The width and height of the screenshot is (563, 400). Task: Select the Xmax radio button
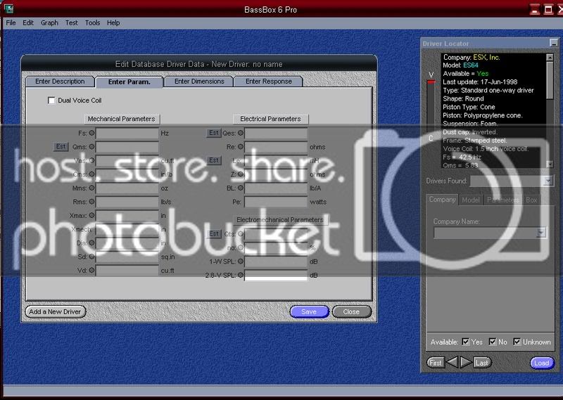91,215
